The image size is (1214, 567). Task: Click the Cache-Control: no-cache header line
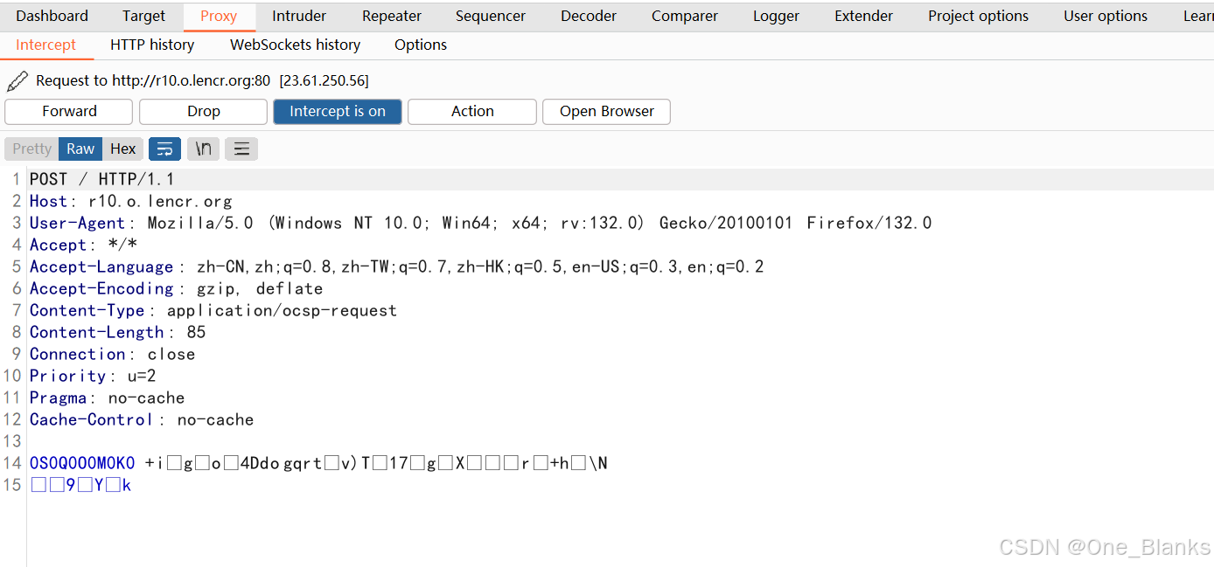click(142, 419)
